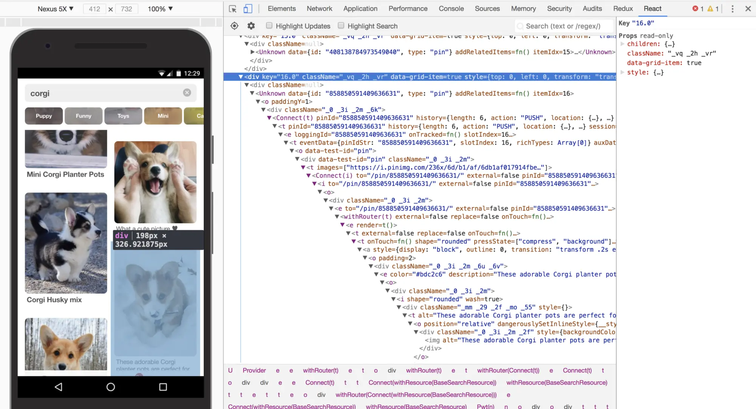Switch to the Redux tab
756x409 pixels.
click(x=623, y=9)
